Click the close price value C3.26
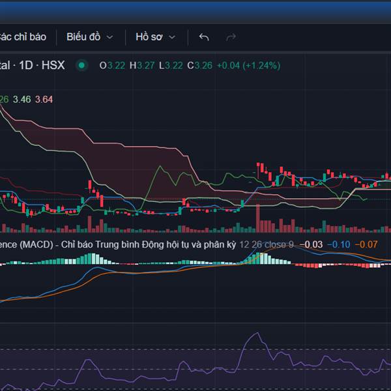This screenshot has width=391, height=391. [199, 65]
